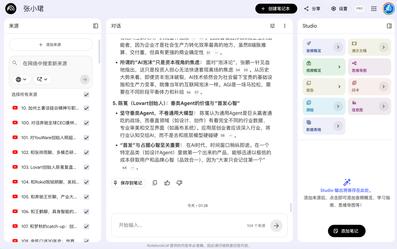This screenshot has width=397, height=249.
Task: Uncheck source 100. 对话奔驰全球CEO
Action: 86,123
